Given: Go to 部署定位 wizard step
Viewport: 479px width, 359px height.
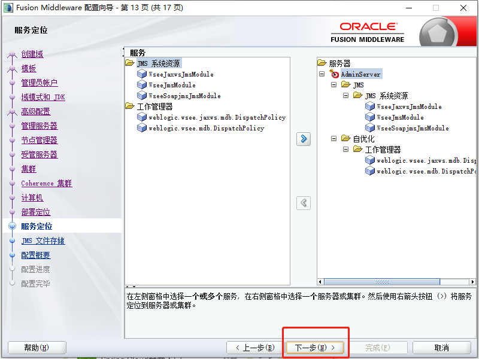Looking at the screenshot, I should [36, 212].
